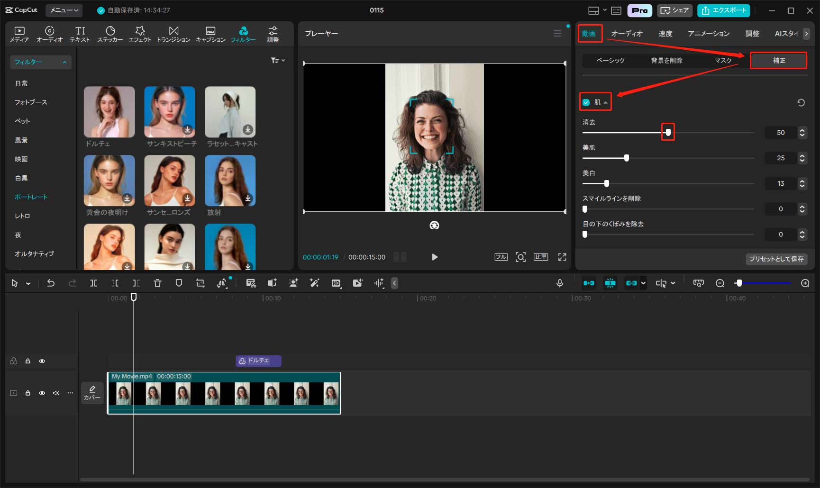The image size is (820, 488).
Task: Click the delete trash icon in timeline toolbar
Action: [x=157, y=283]
